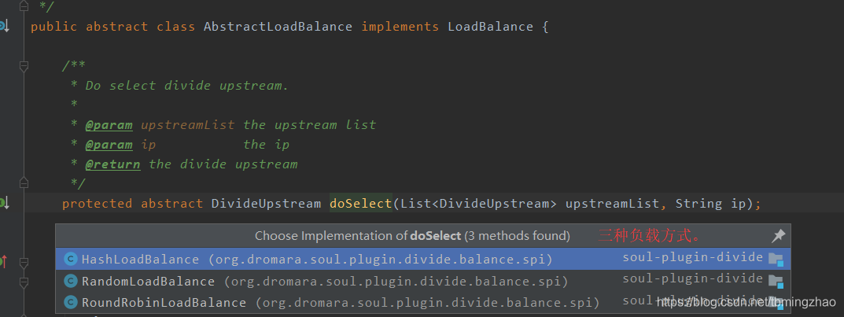This screenshot has width=844, height=317.
Task: Click soul-plugin-divide module label in the RandomLoadBalance row
Action: tap(693, 278)
